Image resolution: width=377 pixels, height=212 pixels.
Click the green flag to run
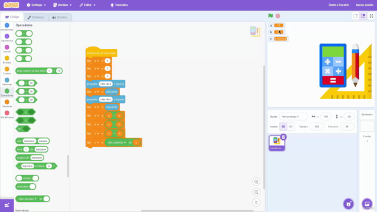(270, 16)
